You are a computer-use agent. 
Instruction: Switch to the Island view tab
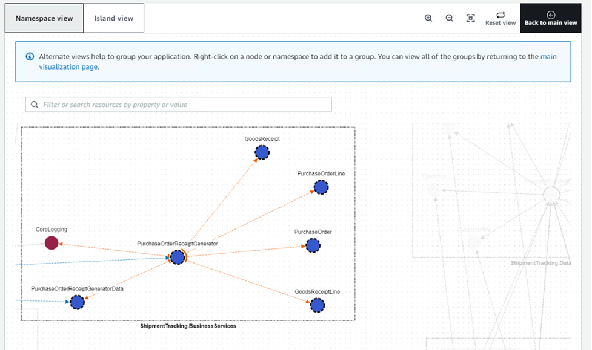[113, 18]
